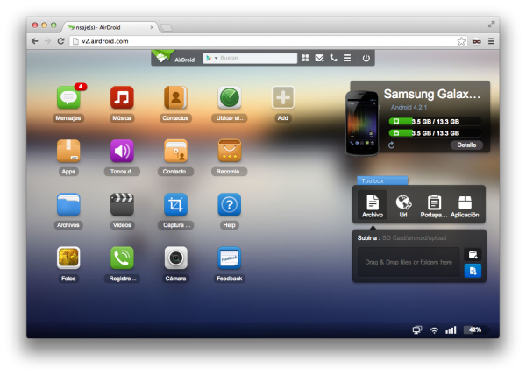Image resolution: width=526 pixels, height=375 pixels.
Task: Open the Videos clapperboard icon
Action: 122,204
